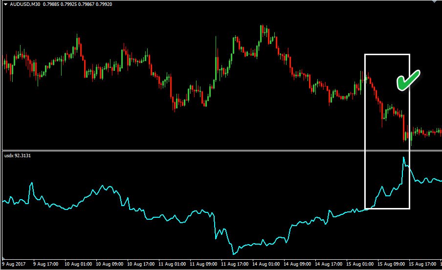The height and width of the screenshot is (270, 442).
Task: Click the '10 Aug 09:00' time axis label
Action: click(x=110, y=264)
